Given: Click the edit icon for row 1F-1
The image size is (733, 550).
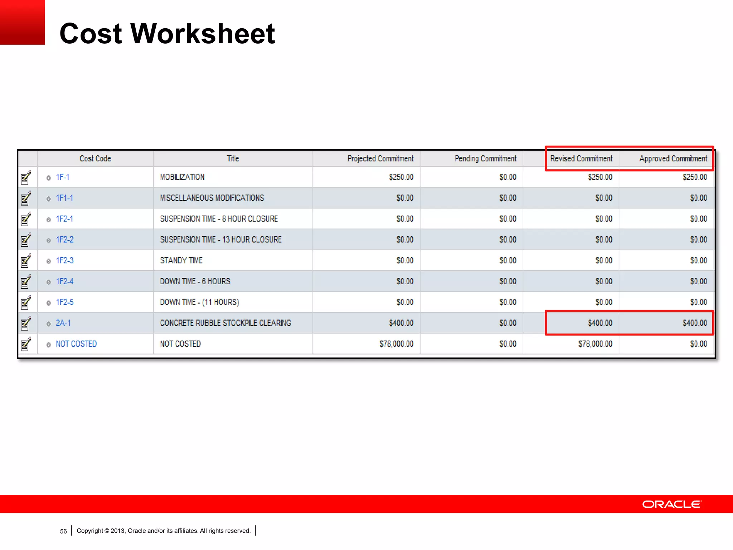Looking at the screenshot, I should 26,177.
